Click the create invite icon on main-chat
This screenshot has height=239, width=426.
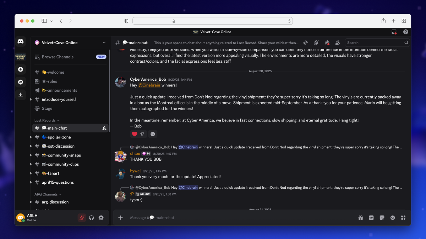(104, 128)
